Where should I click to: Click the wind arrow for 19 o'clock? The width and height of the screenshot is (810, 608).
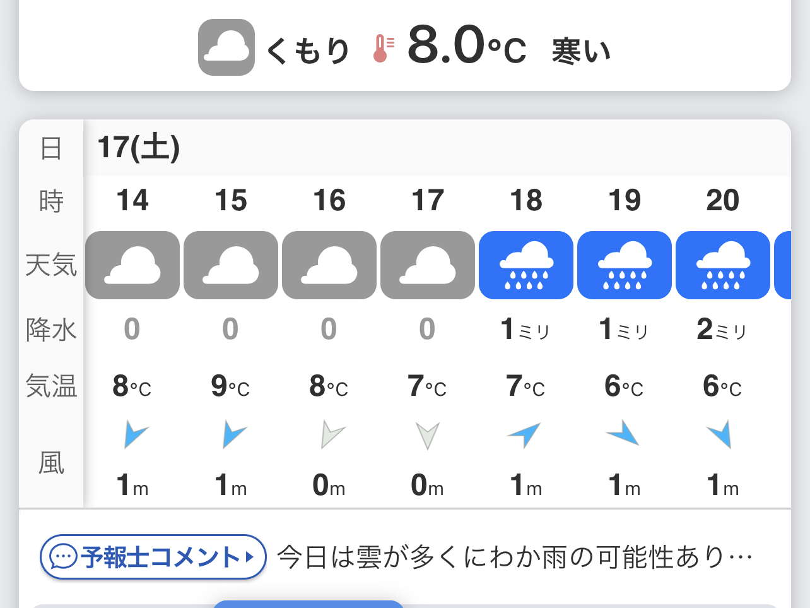623,434
